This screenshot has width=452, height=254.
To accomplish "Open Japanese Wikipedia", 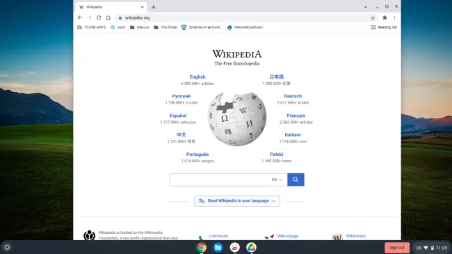I will pos(277,77).
